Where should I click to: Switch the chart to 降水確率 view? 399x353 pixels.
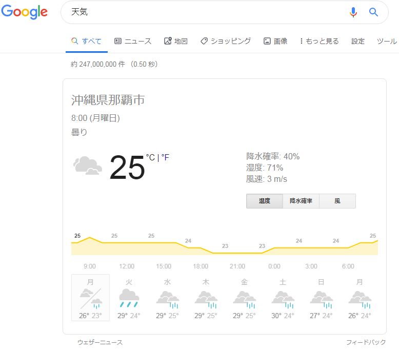click(x=301, y=201)
